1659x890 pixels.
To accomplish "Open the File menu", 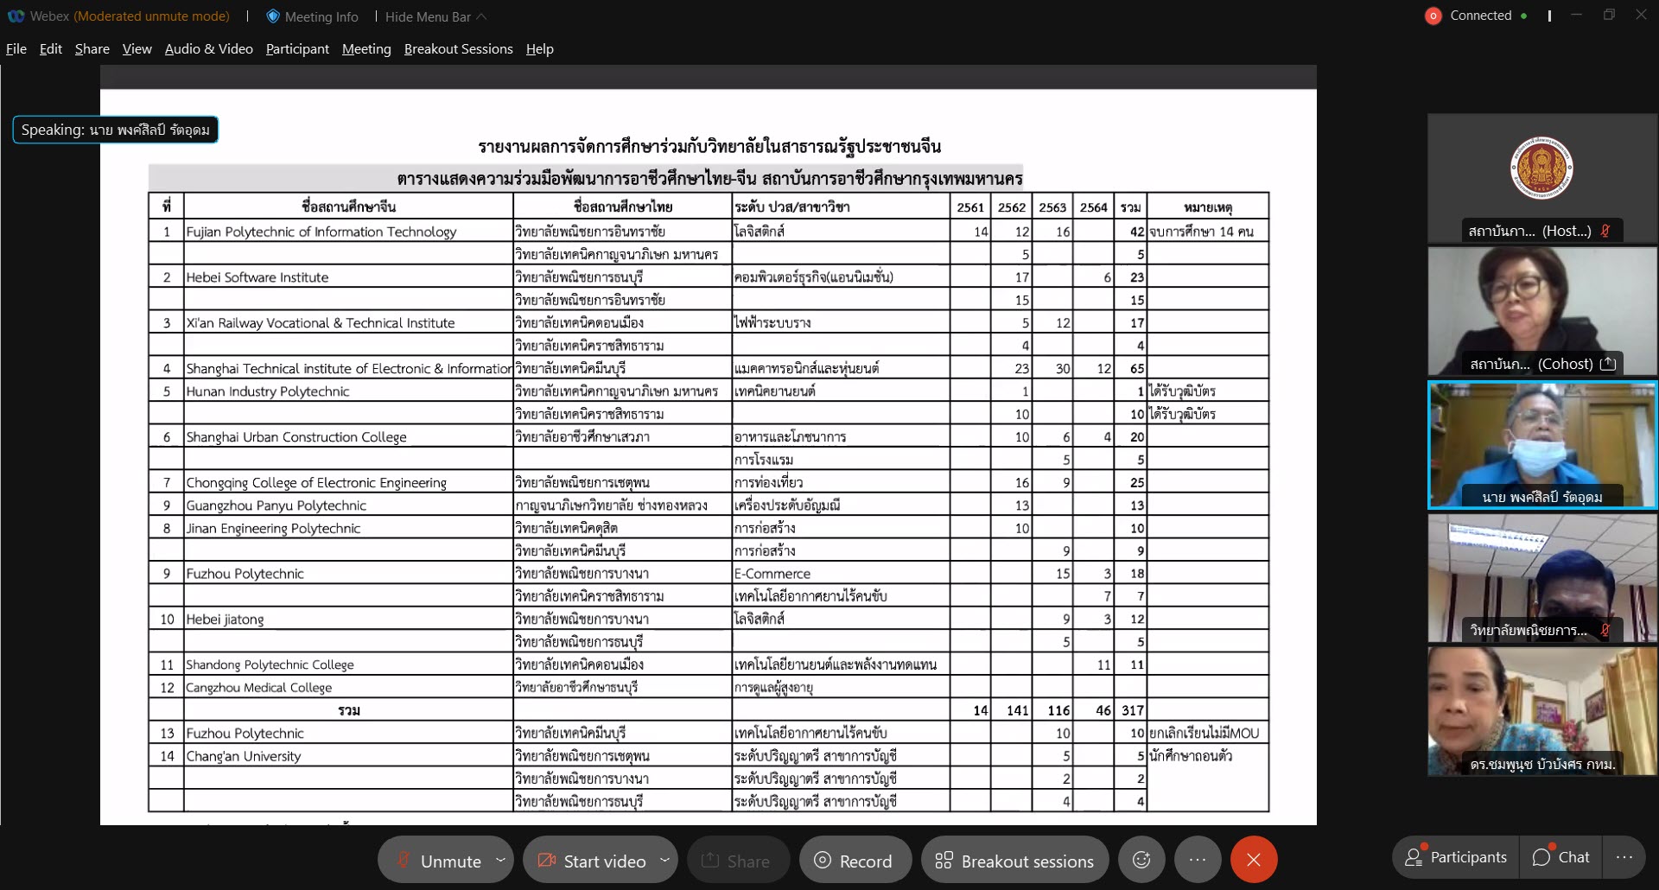I will [16, 49].
